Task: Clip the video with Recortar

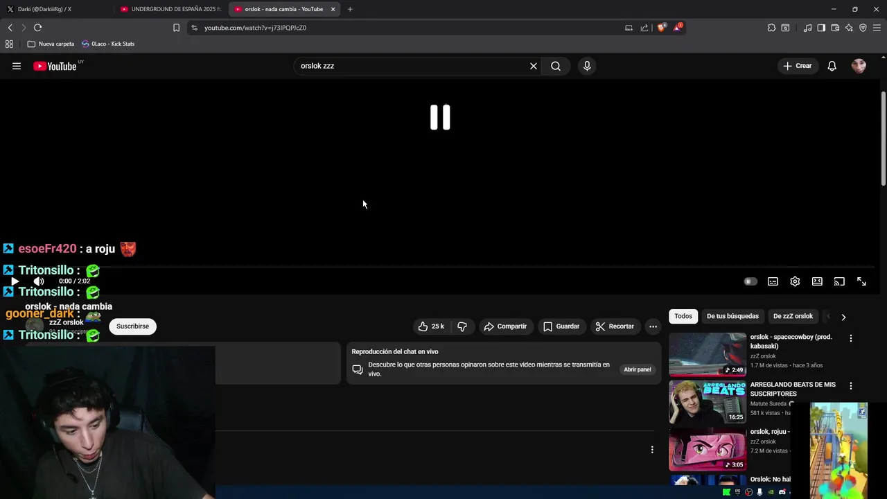Action: coord(615,326)
